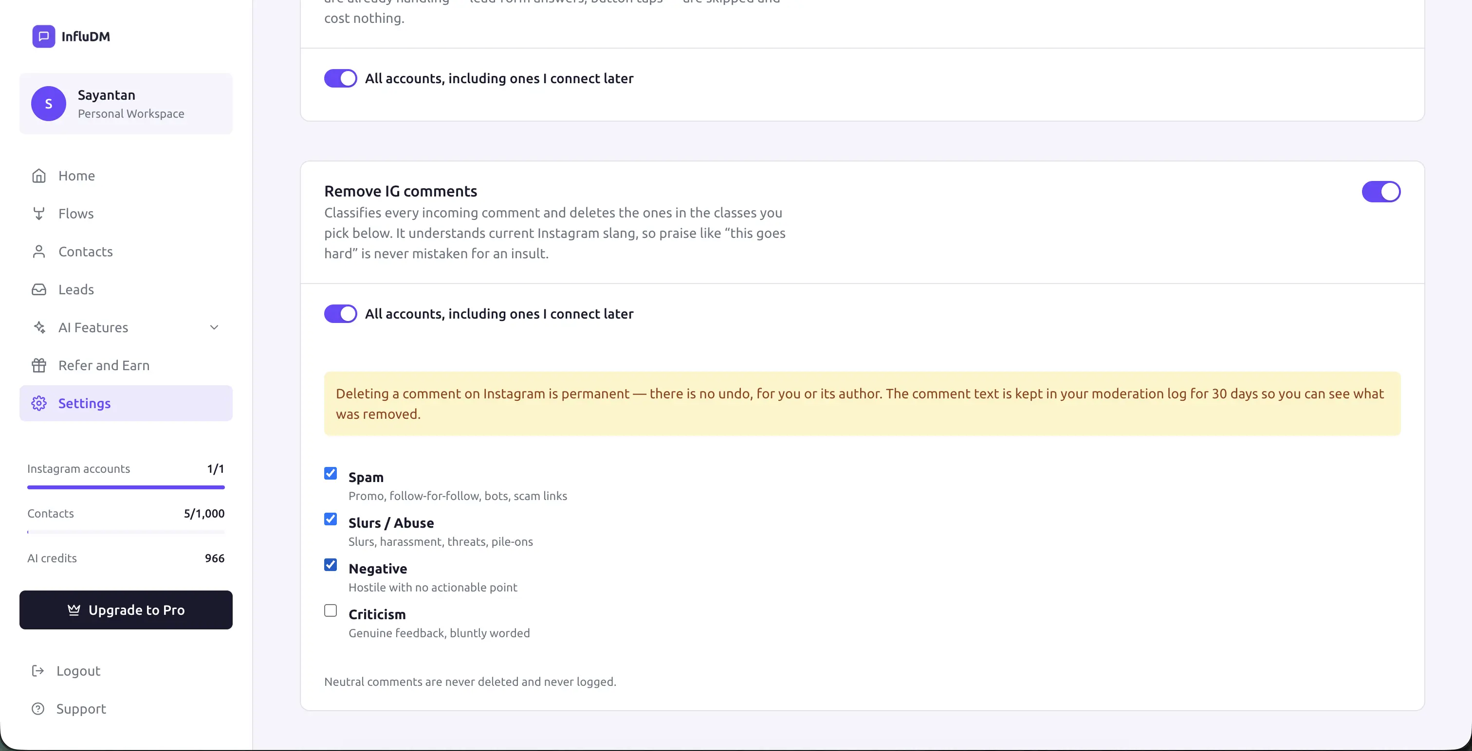The height and width of the screenshot is (751, 1472).
Task: Click the Slurs / Abuse label
Action: [391, 522]
